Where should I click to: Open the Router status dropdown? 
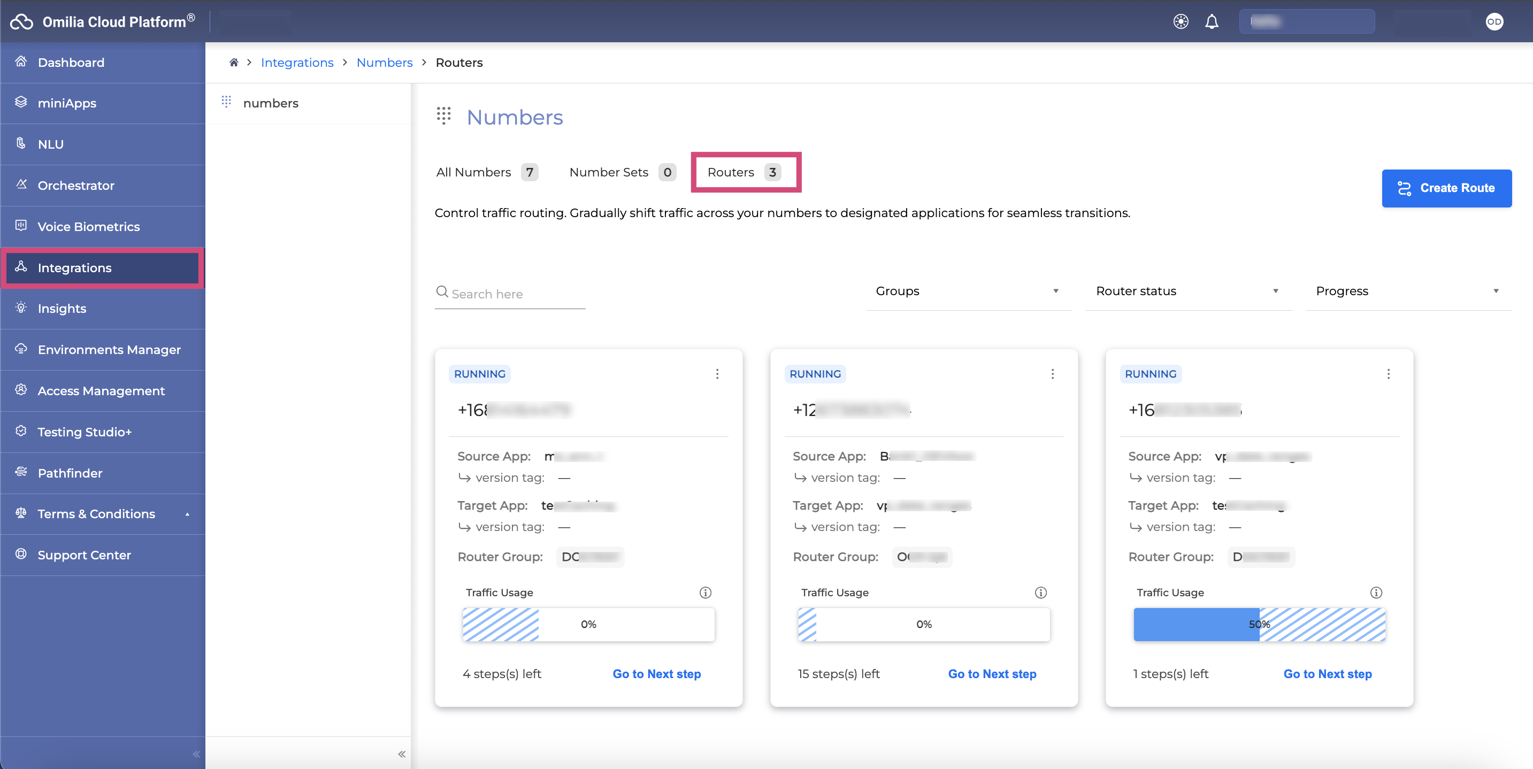(x=1187, y=291)
